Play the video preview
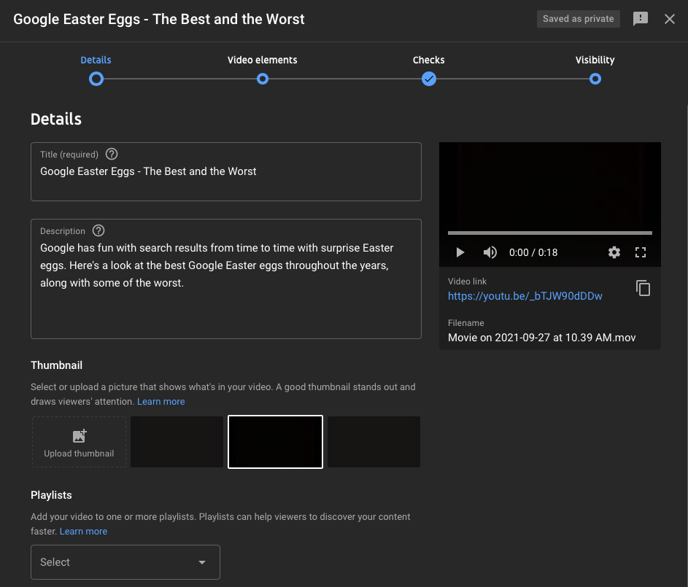The width and height of the screenshot is (688, 587). (x=460, y=252)
